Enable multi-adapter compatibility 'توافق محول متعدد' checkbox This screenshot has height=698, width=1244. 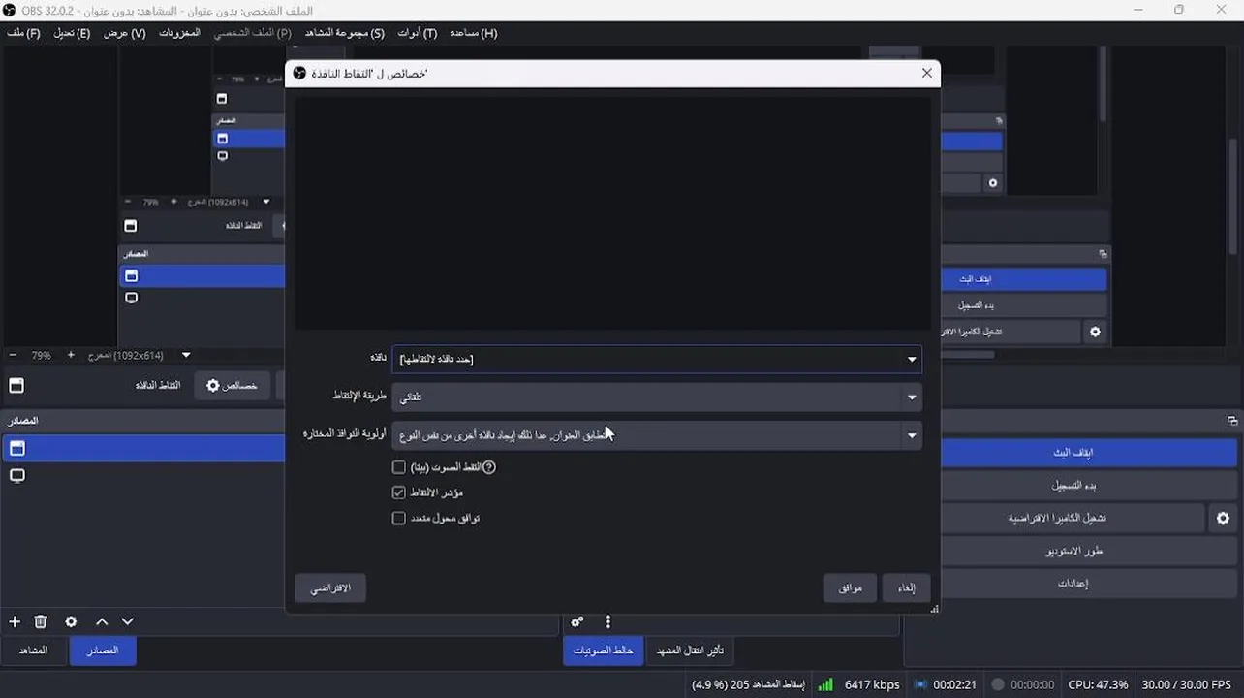click(398, 519)
